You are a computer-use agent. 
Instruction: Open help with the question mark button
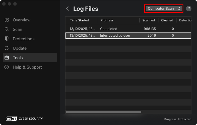tap(189, 9)
